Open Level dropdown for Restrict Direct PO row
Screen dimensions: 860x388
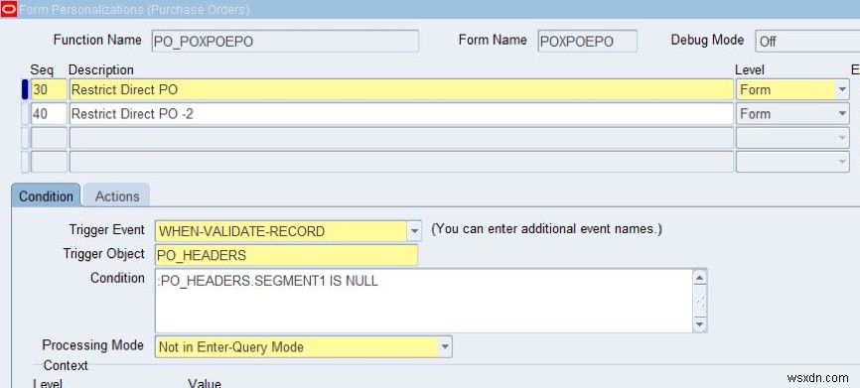[842, 89]
